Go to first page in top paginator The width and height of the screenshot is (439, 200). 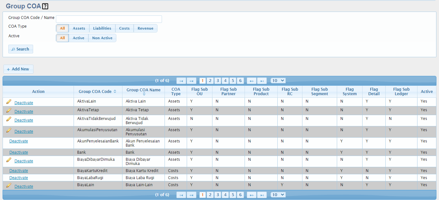point(181,81)
